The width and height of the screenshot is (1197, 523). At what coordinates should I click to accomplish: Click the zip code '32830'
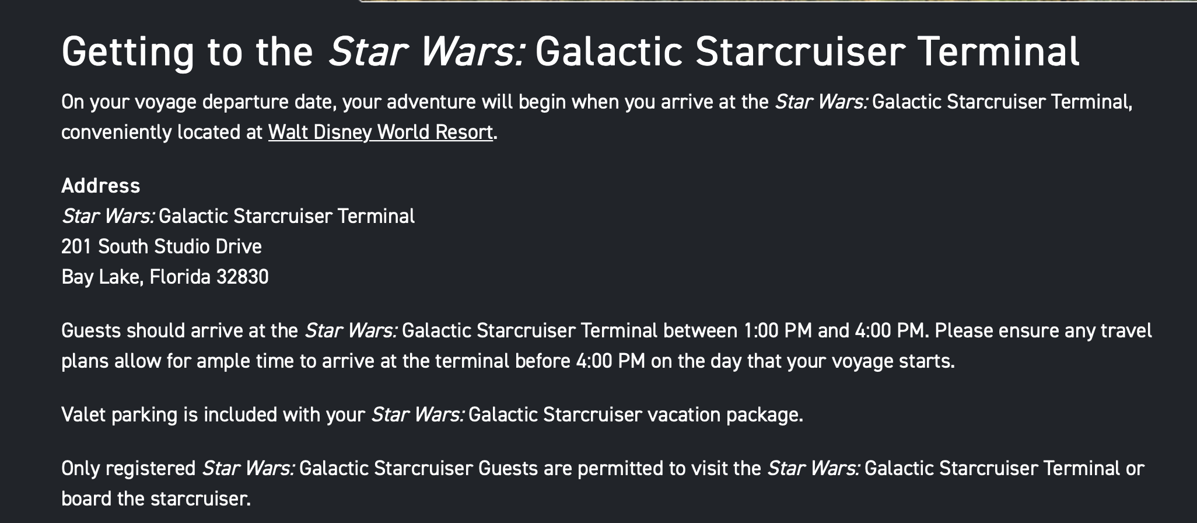point(242,277)
